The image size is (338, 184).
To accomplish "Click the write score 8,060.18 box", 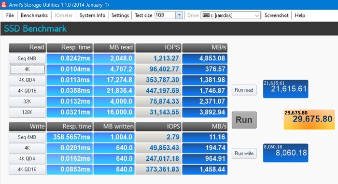I will [x=285, y=153].
